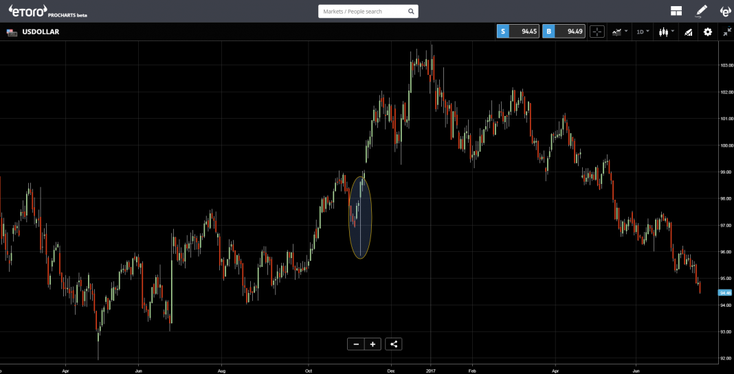Click the compare instruments chart icon
Screen dimensions: 734x374
pyautogui.click(x=688, y=32)
